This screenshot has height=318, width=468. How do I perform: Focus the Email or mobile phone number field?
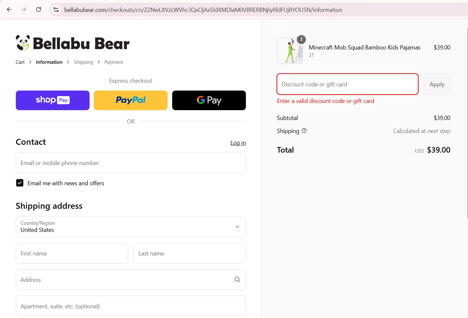[x=131, y=163]
